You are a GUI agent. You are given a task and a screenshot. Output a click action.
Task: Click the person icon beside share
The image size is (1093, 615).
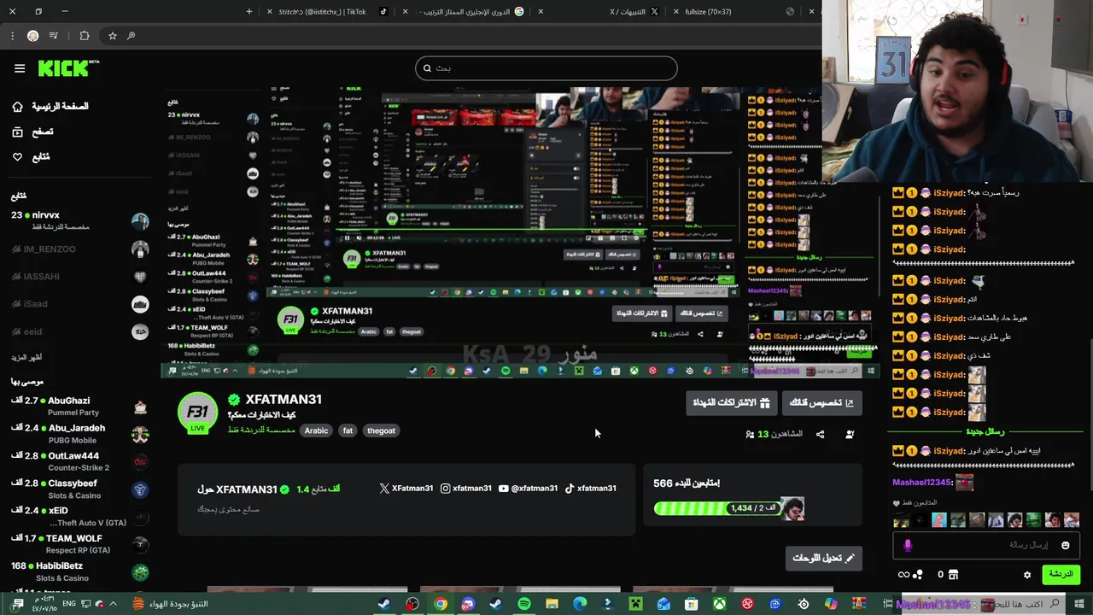tap(850, 434)
